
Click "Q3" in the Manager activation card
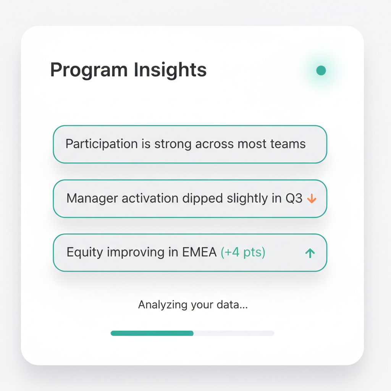(294, 199)
